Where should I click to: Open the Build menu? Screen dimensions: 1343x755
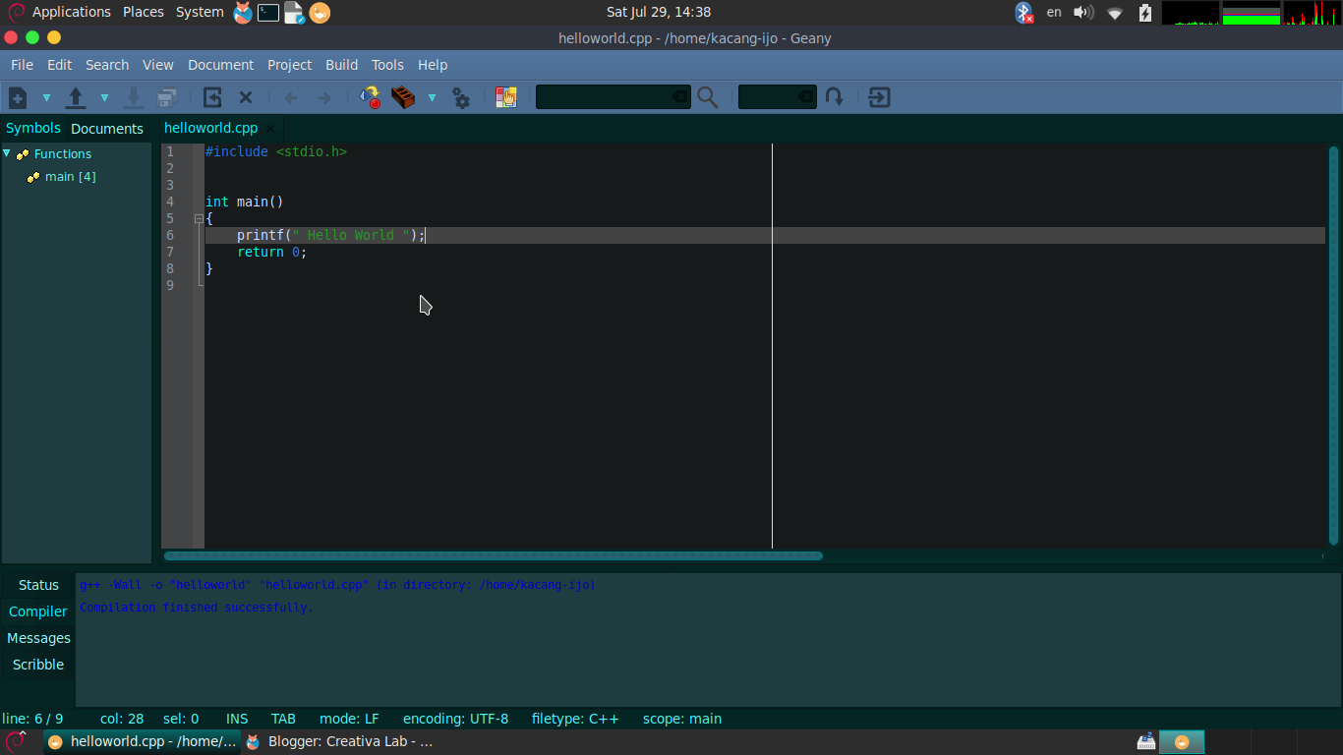pos(341,65)
